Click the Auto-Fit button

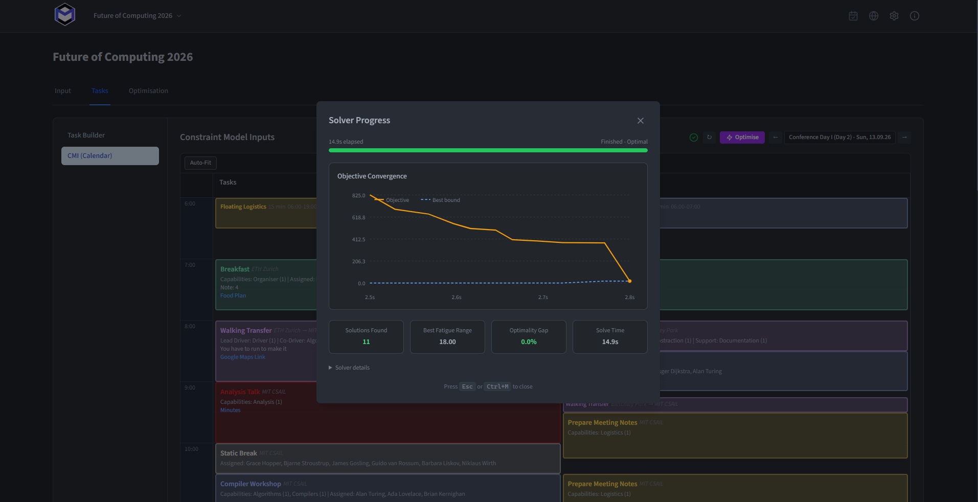click(200, 163)
